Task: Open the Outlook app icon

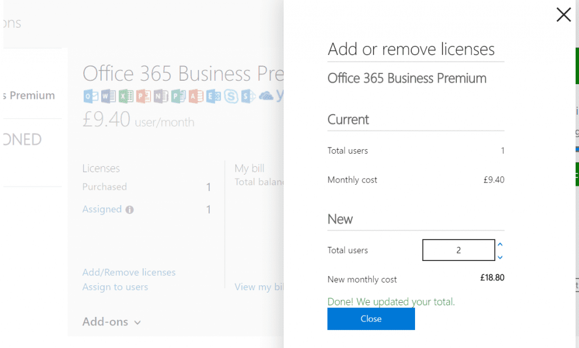Action: click(89, 96)
